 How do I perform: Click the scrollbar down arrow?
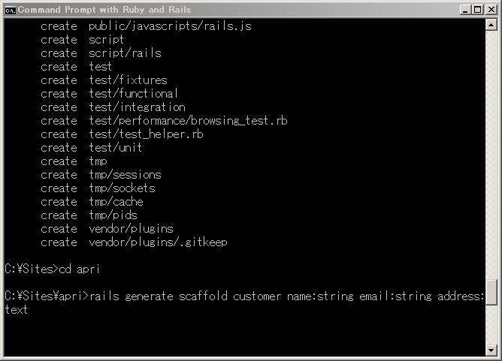(x=491, y=350)
